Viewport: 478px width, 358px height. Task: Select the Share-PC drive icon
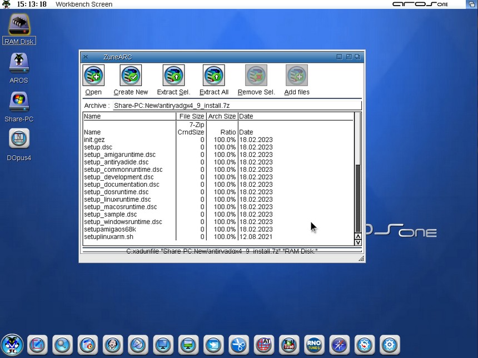[19, 103]
